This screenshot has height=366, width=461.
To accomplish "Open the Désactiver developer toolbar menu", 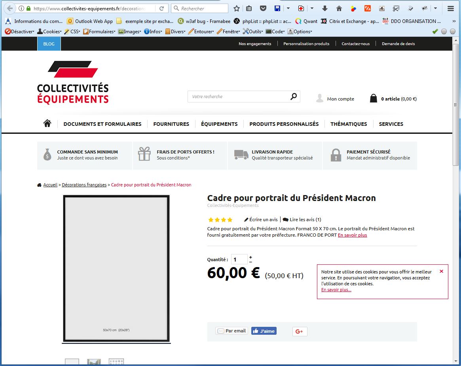I will tap(19, 31).
